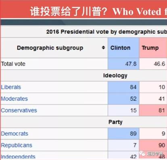Open the Republicans link

pos(17,145)
